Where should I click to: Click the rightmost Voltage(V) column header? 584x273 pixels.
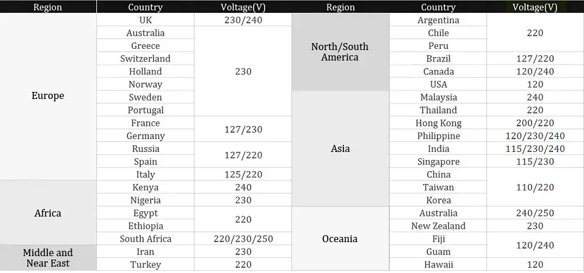pyautogui.click(x=535, y=7)
